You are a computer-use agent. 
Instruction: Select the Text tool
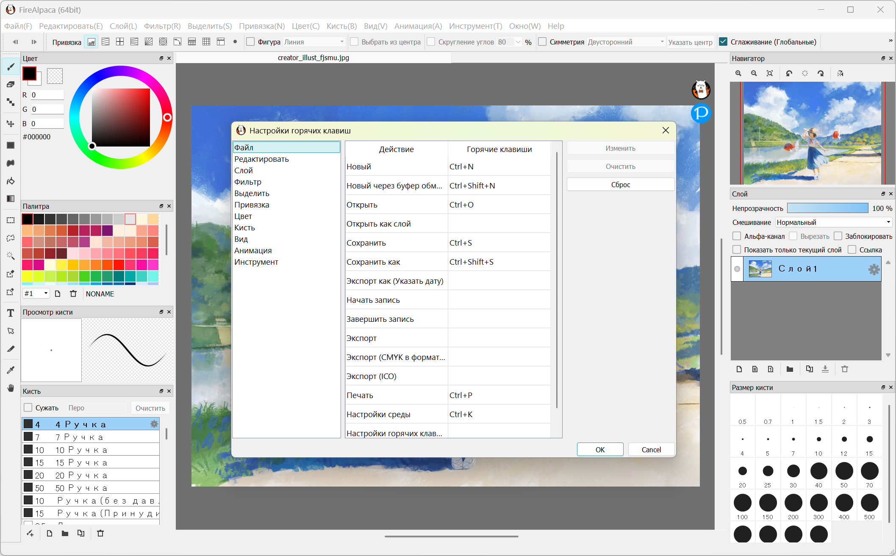coord(11,313)
